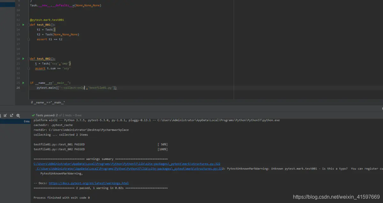Click the indented PytestUnknownMarkWarning, output line

(x=62, y=173)
